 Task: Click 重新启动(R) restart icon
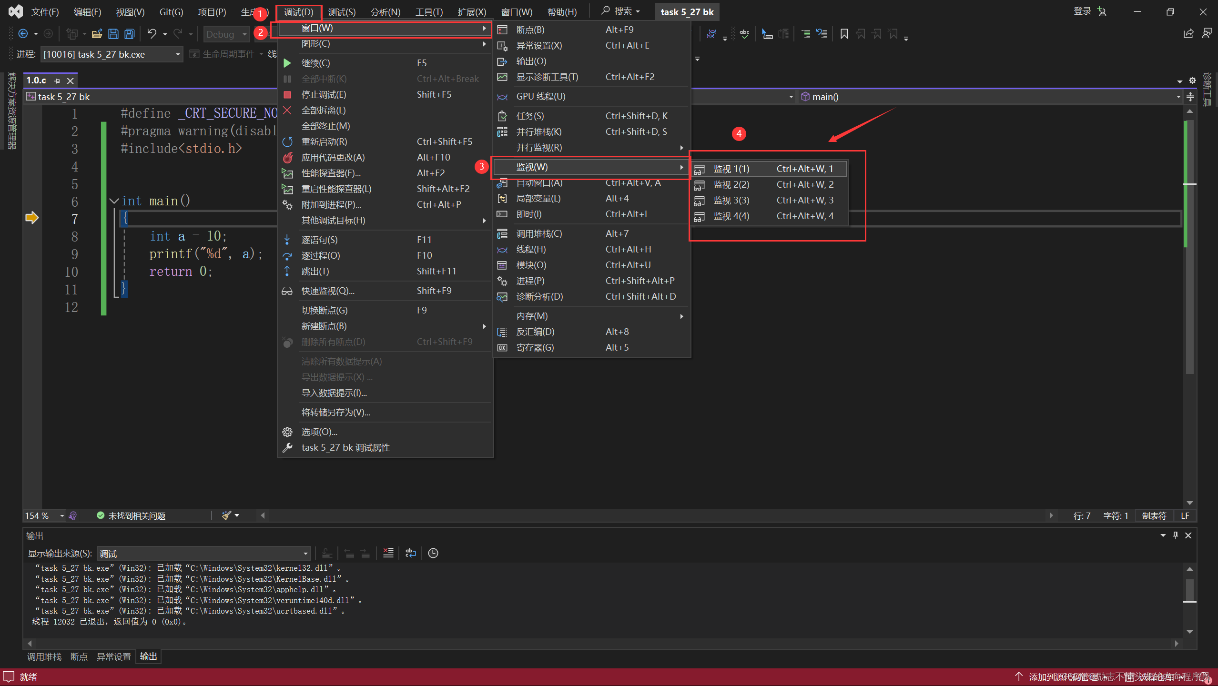[x=287, y=141]
